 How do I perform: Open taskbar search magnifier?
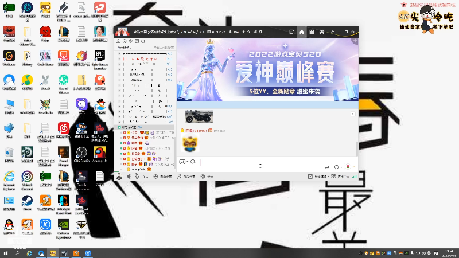point(17,253)
